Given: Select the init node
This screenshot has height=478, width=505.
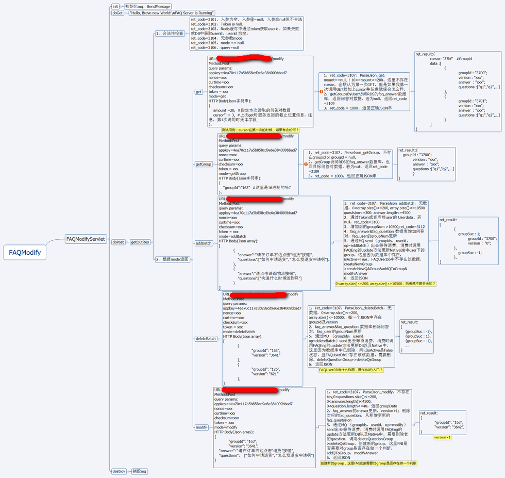Looking at the screenshot, I should pos(115,6).
